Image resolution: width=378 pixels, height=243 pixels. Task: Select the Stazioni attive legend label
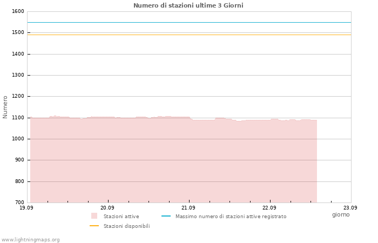coord(122,217)
